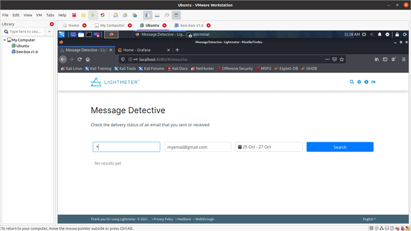Click the green play VM button
Viewport: 411px width, 231px height.
93,15
